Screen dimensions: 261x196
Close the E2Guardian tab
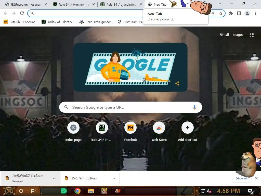(46, 5)
